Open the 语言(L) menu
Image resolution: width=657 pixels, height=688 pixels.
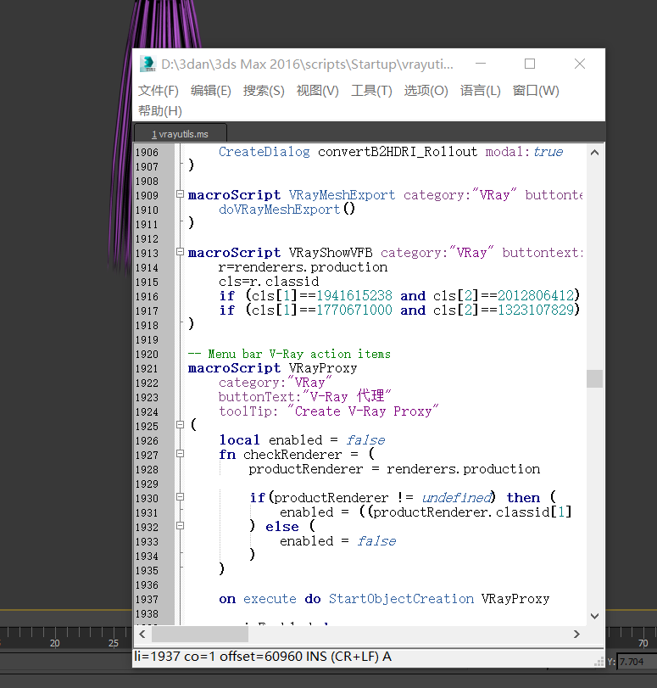tap(481, 91)
